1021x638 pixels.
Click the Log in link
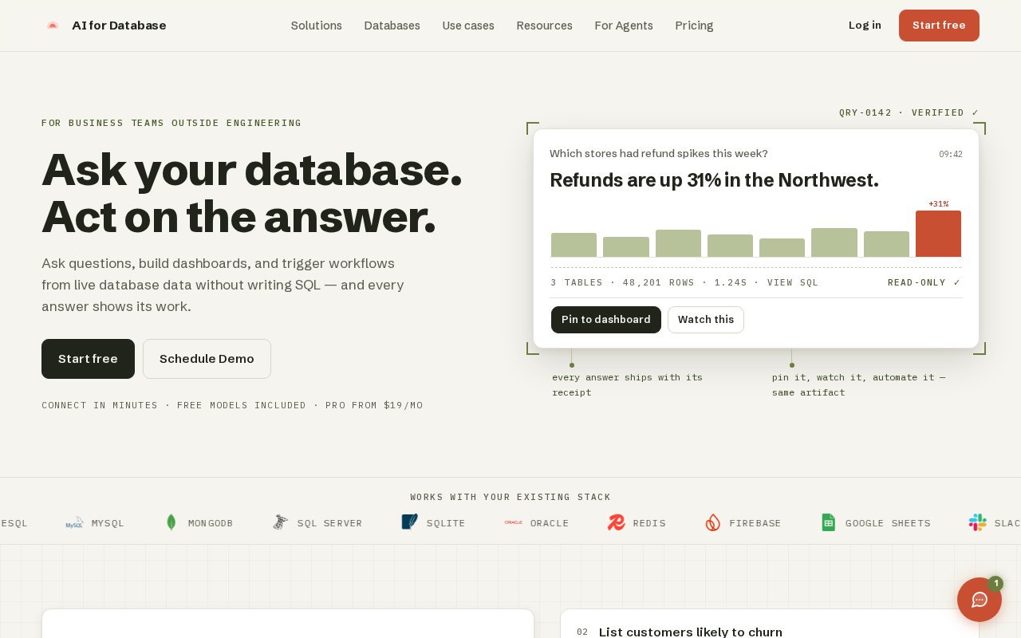point(865,26)
